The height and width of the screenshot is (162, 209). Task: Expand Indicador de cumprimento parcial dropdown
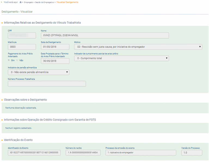pyautogui.click(x=121, y=58)
